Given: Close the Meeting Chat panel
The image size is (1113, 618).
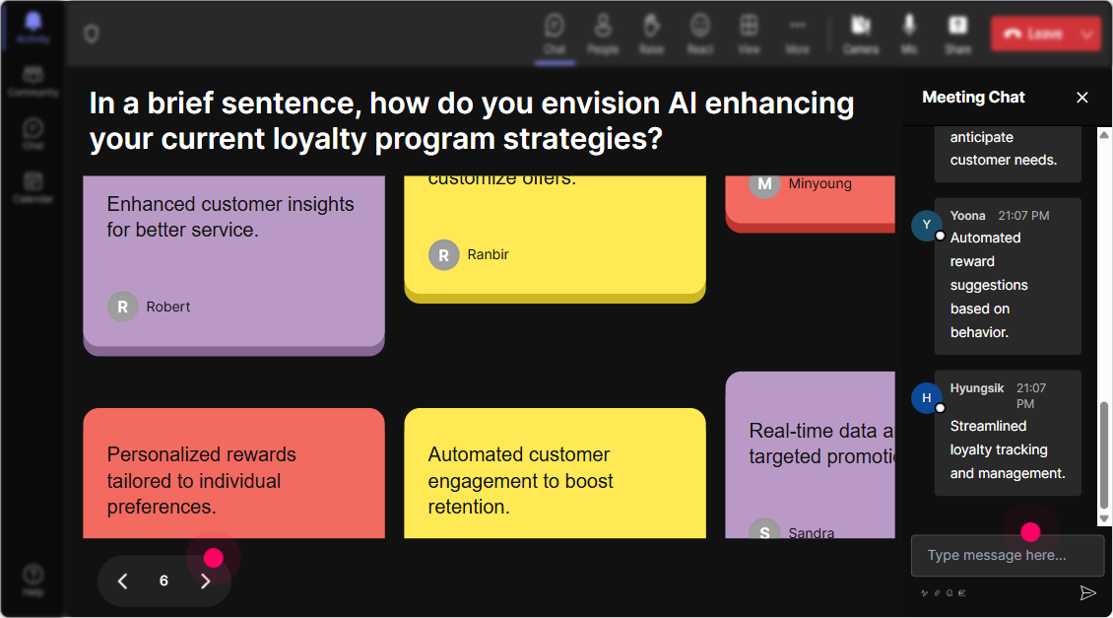Looking at the screenshot, I should point(1081,98).
